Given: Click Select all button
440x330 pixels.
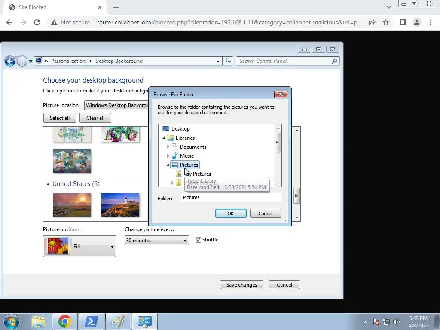Looking at the screenshot, I should click(60, 118).
